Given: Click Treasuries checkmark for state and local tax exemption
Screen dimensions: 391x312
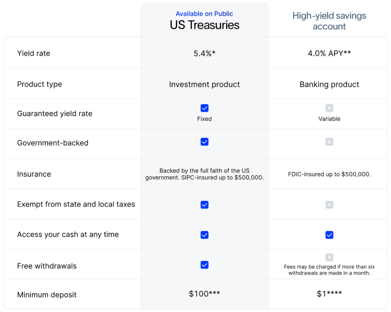Looking at the screenshot, I should click(205, 205).
